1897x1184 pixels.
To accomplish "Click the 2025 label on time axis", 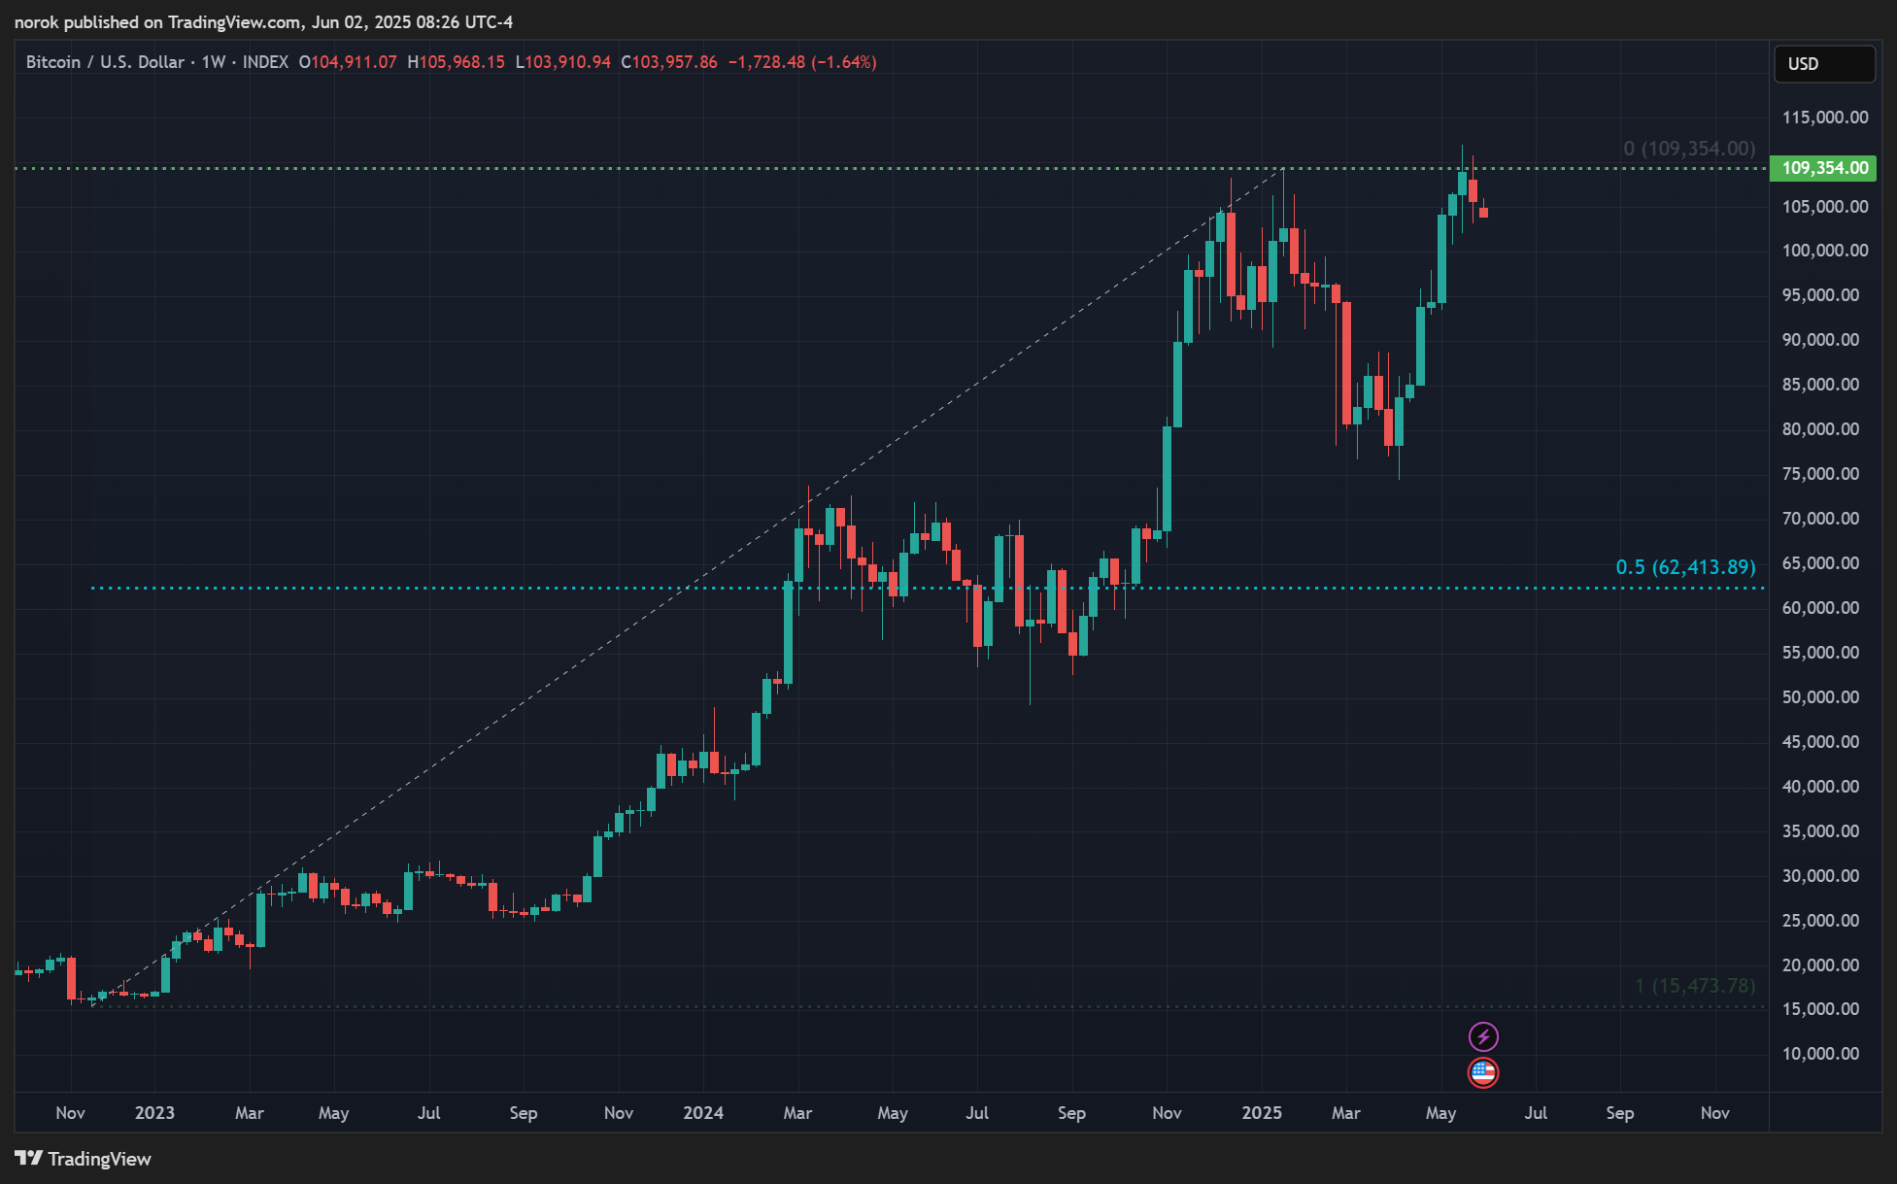I will [1262, 1113].
